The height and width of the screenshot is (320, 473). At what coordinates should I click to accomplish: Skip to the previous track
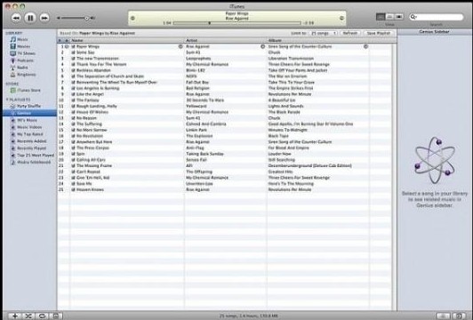(x=16, y=18)
